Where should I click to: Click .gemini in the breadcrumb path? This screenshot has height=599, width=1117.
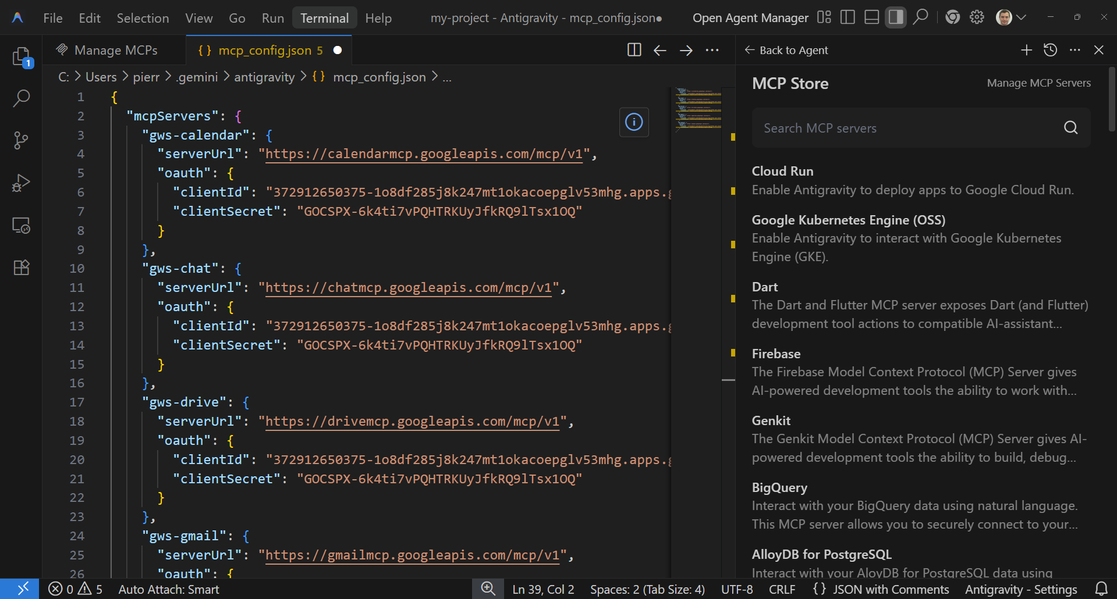point(197,77)
